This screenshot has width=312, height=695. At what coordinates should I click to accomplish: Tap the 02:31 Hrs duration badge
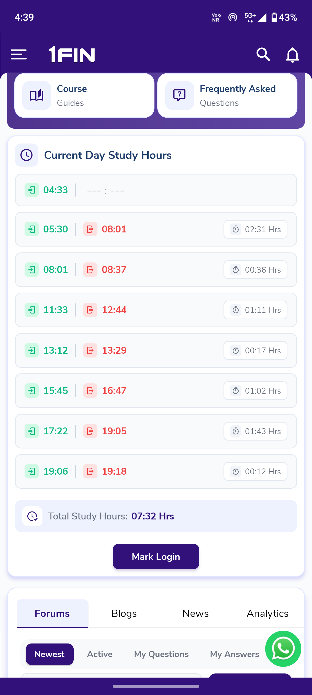pos(255,229)
